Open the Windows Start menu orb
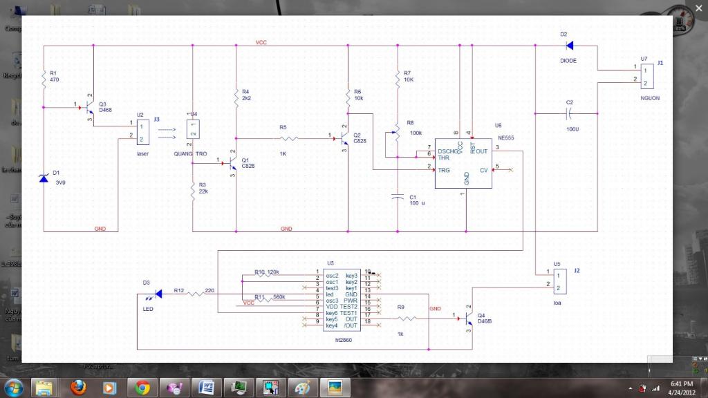The image size is (708, 398). pos(13,388)
